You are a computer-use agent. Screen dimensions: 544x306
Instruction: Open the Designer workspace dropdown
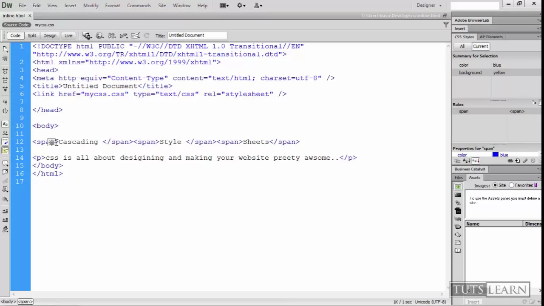pos(429,6)
